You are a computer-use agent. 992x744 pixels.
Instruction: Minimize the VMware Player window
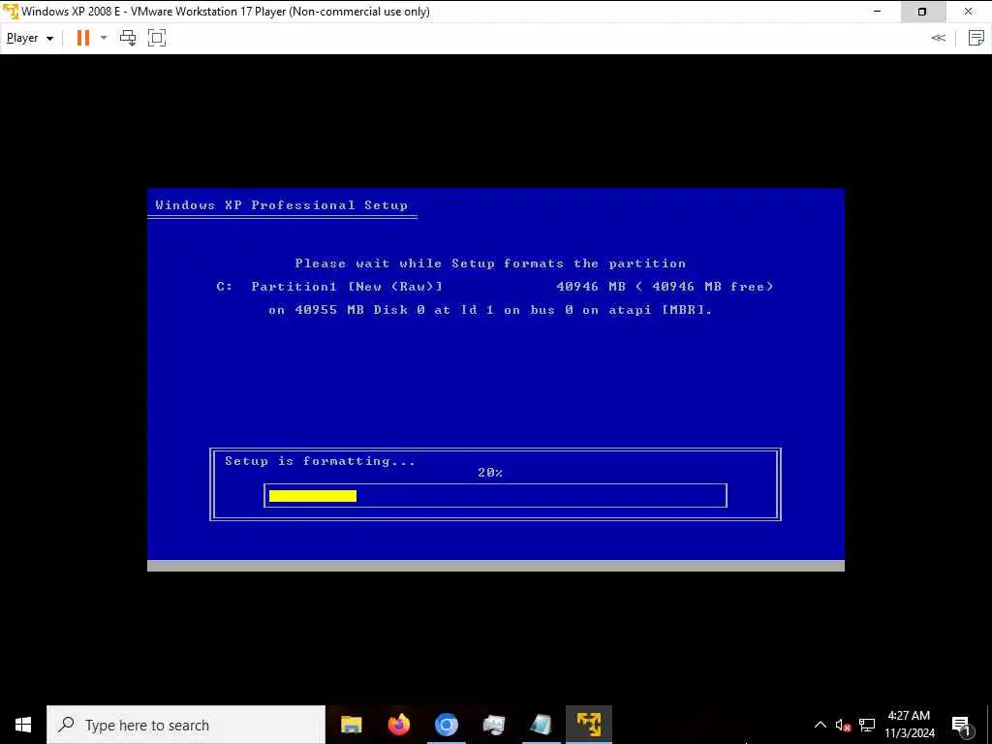(x=877, y=12)
